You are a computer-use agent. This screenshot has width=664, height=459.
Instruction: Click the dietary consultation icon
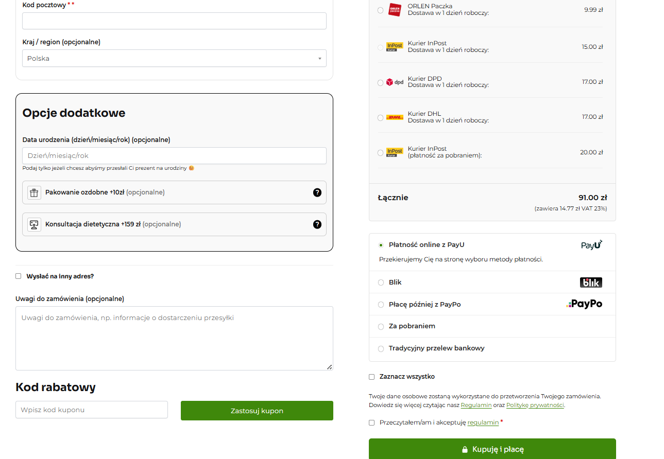pos(34,224)
